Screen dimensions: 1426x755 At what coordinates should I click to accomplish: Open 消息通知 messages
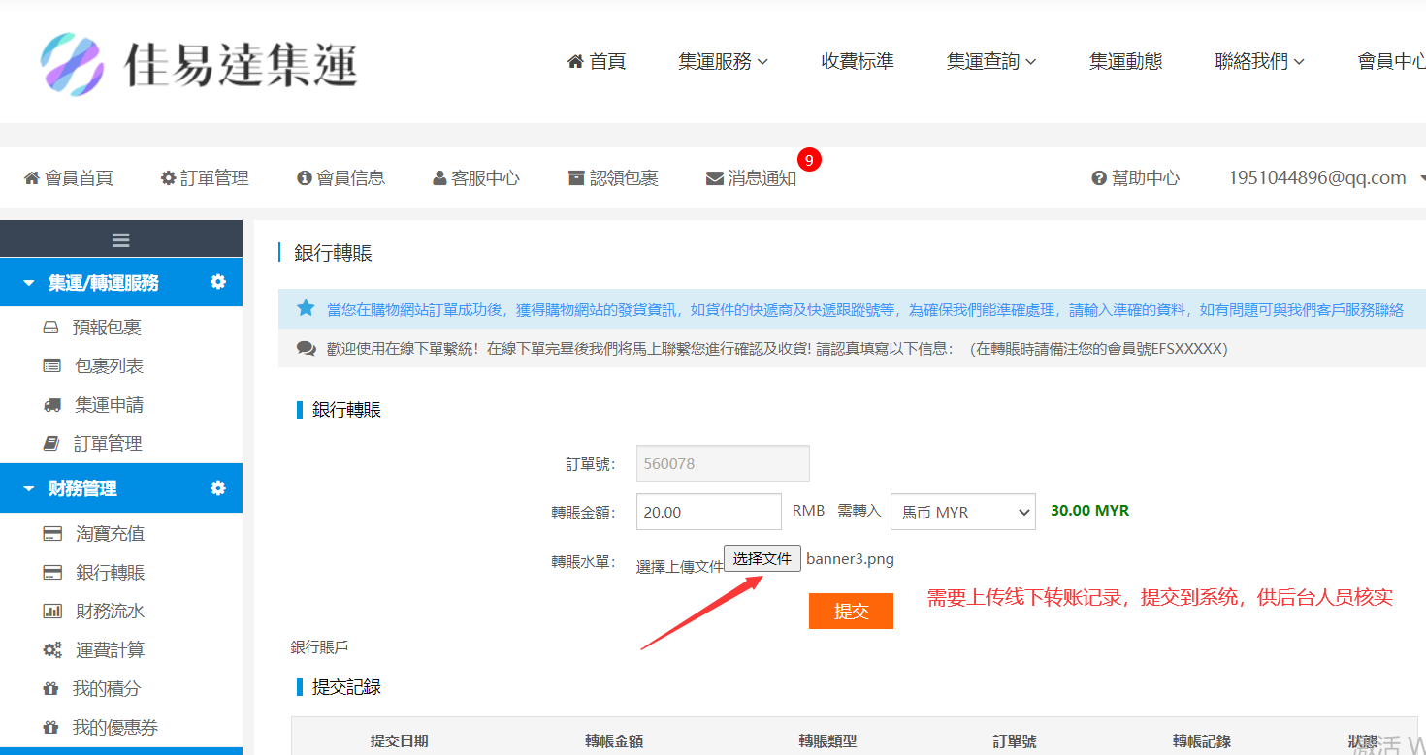(x=752, y=178)
